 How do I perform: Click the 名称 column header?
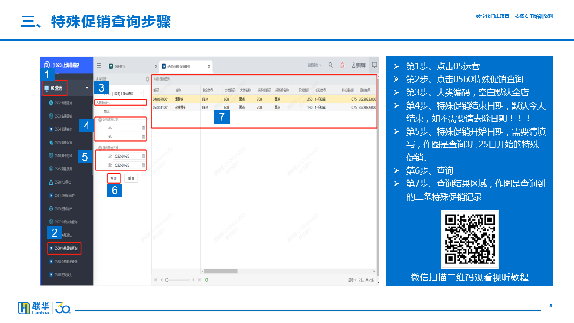tap(186, 90)
